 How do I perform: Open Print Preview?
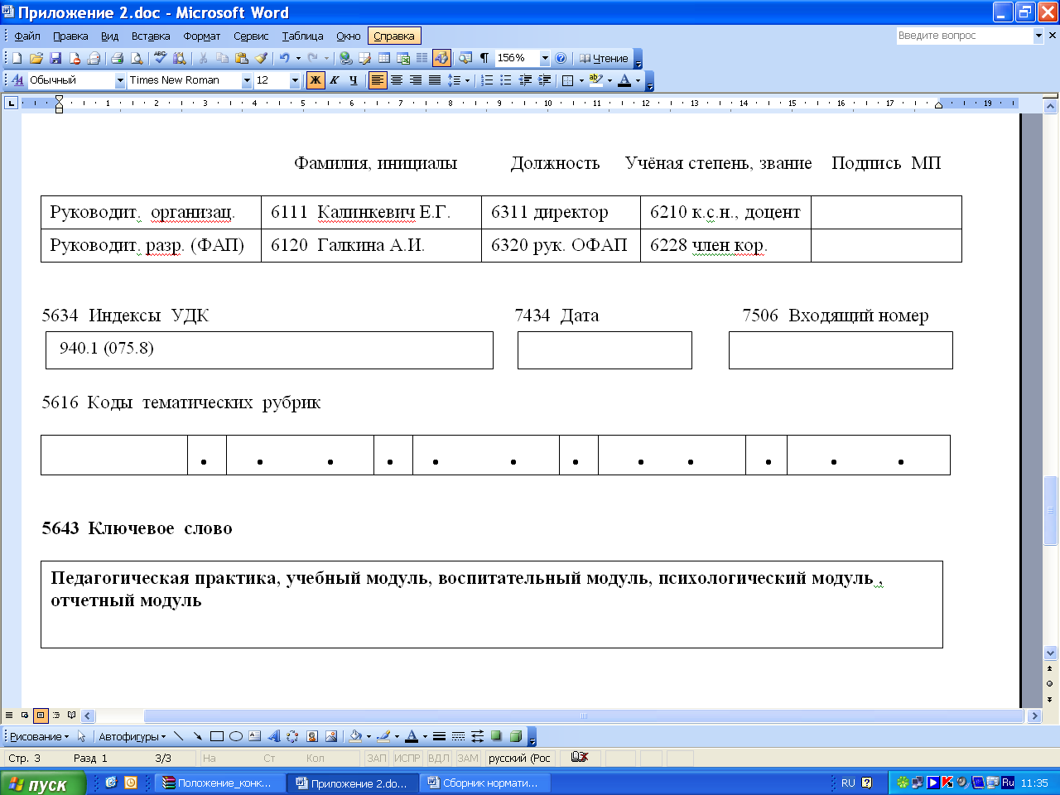(x=137, y=58)
